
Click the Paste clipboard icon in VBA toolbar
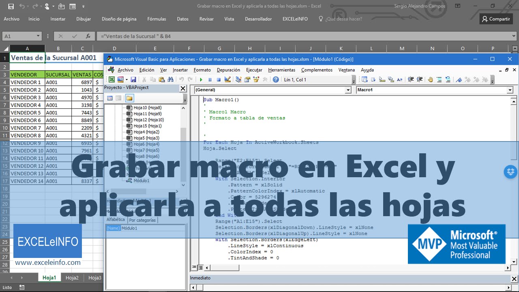161,79
